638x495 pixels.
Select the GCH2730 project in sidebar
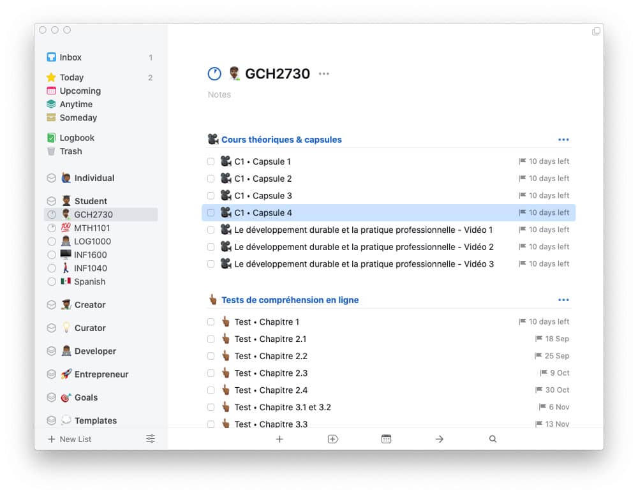(101, 214)
